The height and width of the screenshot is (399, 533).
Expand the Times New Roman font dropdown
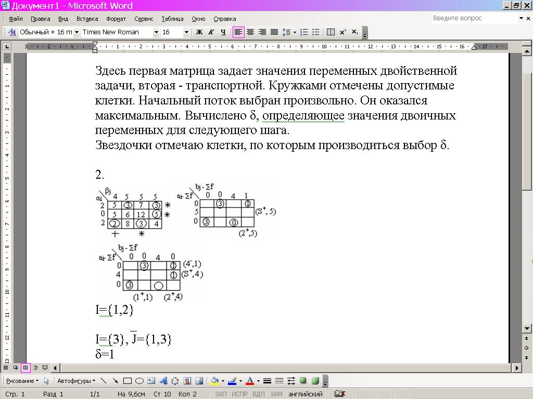[x=156, y=32]
